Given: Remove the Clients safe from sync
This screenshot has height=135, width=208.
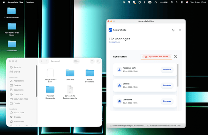Looking at the screenshot, I should [167, 85].
